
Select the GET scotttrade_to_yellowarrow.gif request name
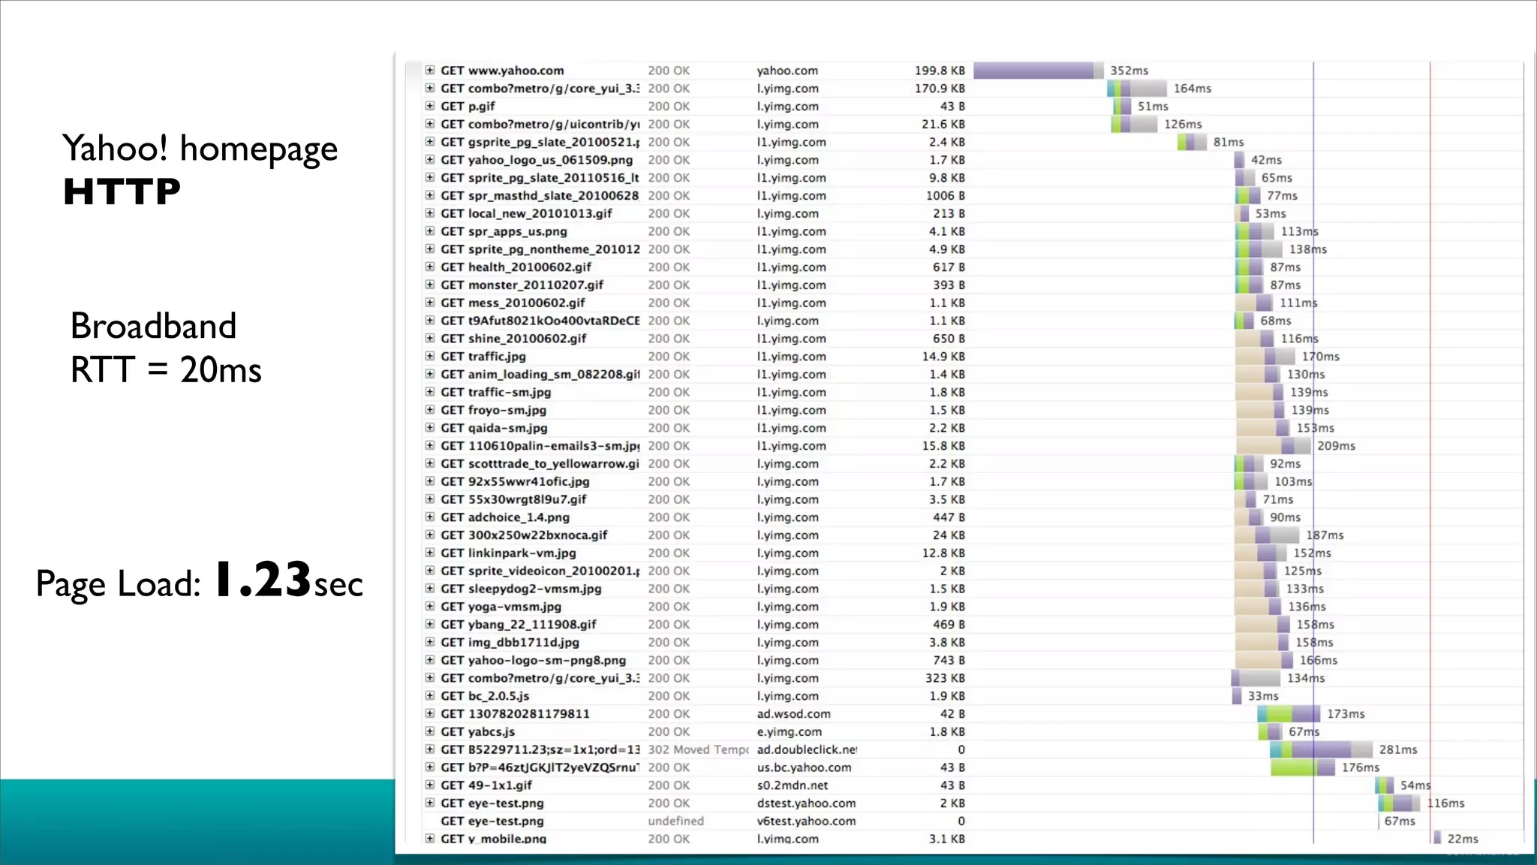540,463
